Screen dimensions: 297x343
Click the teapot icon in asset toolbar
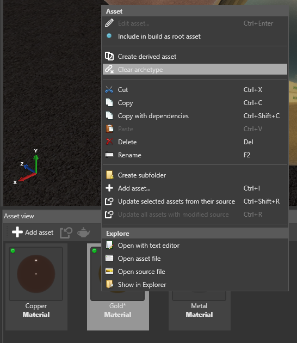coord(83,232)
